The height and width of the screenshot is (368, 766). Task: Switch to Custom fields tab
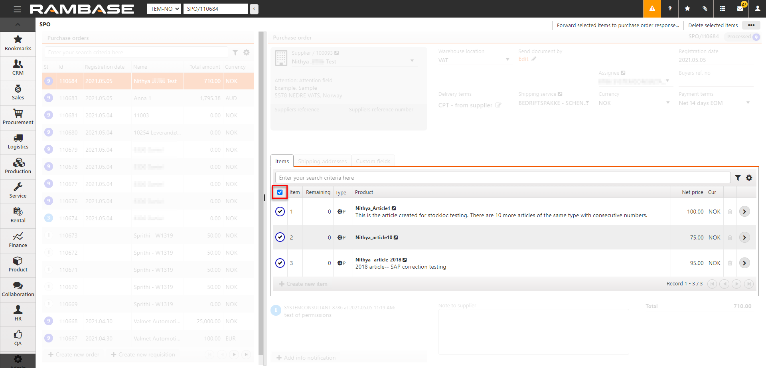click(373, 161)
